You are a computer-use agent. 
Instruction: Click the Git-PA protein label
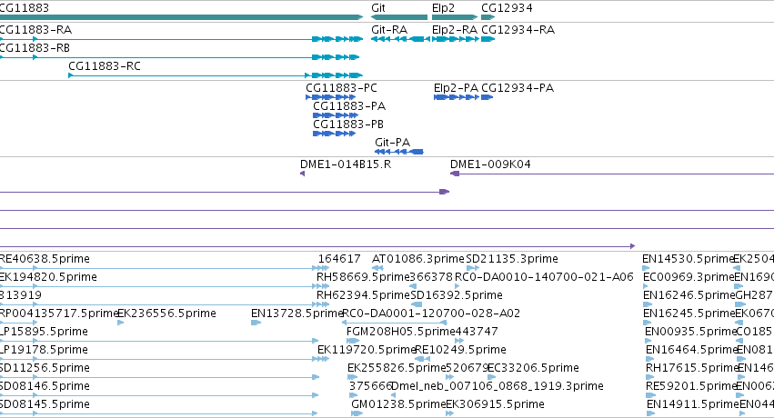click(393, 143)
